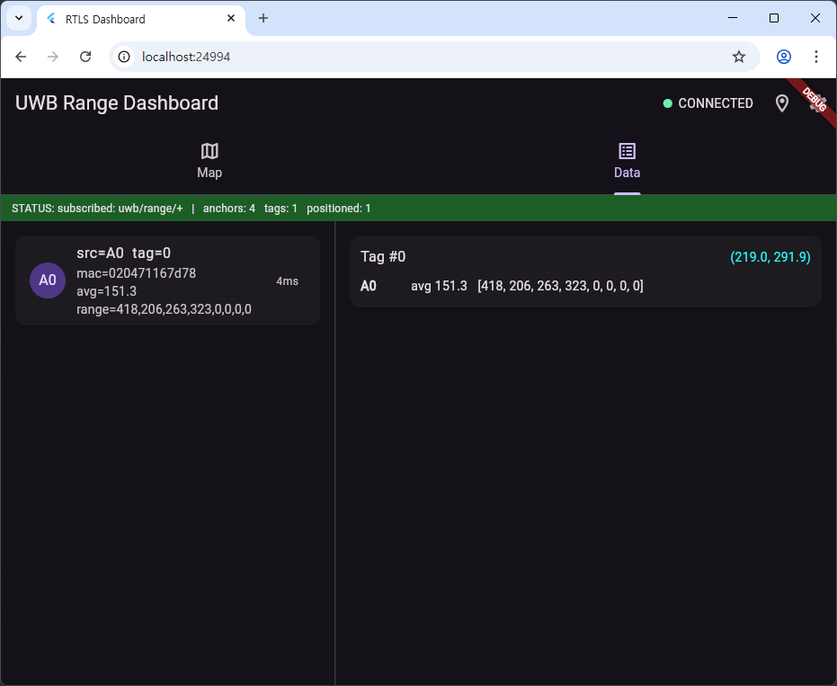The width and height of the screenshot is (837, 686).
Task: Click the 4ms latency label
Action: click(x=287, y=281)
